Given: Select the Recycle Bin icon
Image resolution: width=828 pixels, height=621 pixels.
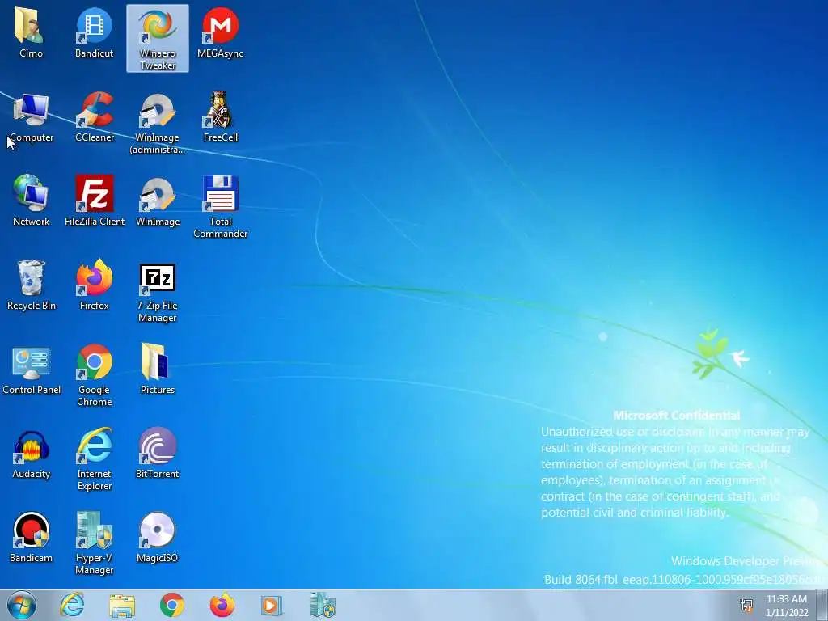Looking at the screenshot, I should tap(32, 285).
